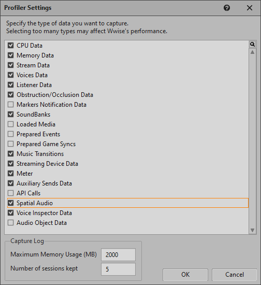The width and height of the screenshot is (261, 285).
Task: Open the search icon above the scrollbar
Action: [x=252, y=44]
